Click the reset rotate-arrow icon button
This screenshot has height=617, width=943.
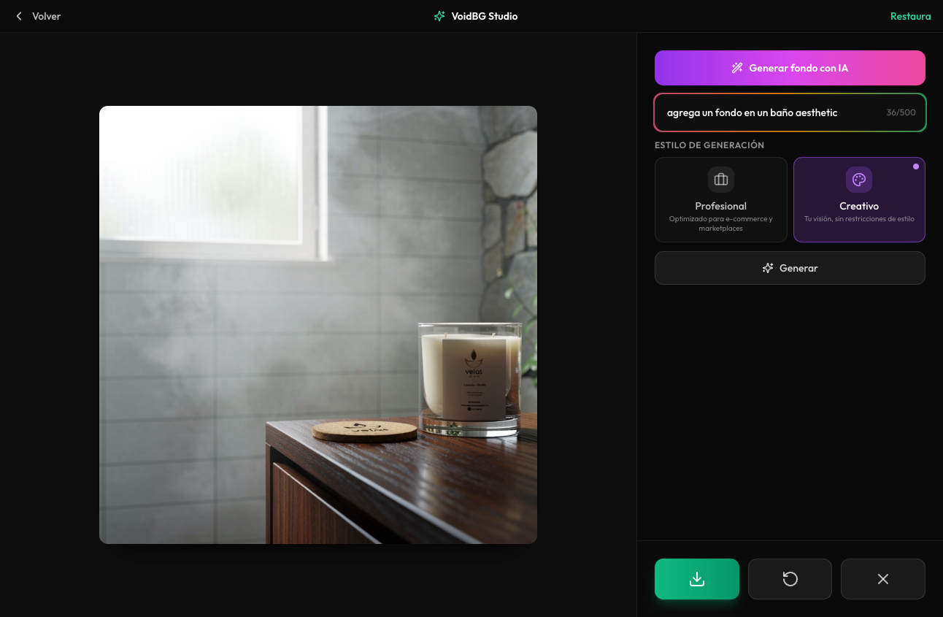[790, 579]
